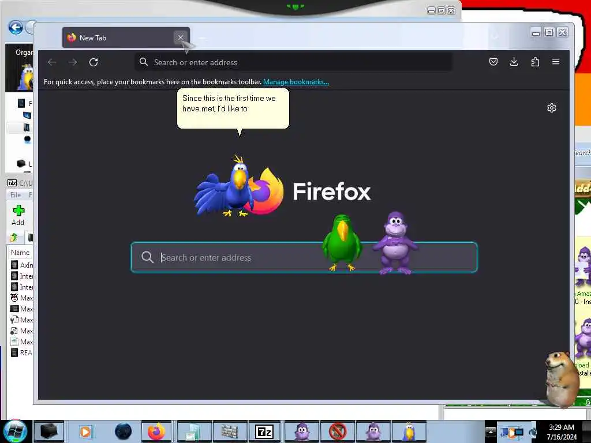
Task: Select the New Tab tab
Action: pos(126,37)
